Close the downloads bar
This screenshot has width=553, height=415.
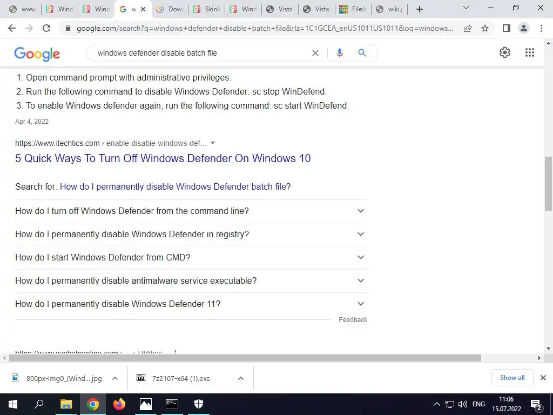[543, 378]
